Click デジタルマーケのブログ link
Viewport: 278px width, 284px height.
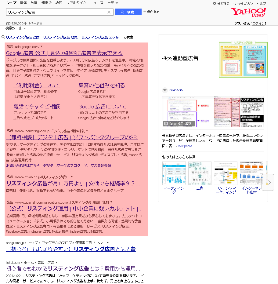(x=62, y=166)
